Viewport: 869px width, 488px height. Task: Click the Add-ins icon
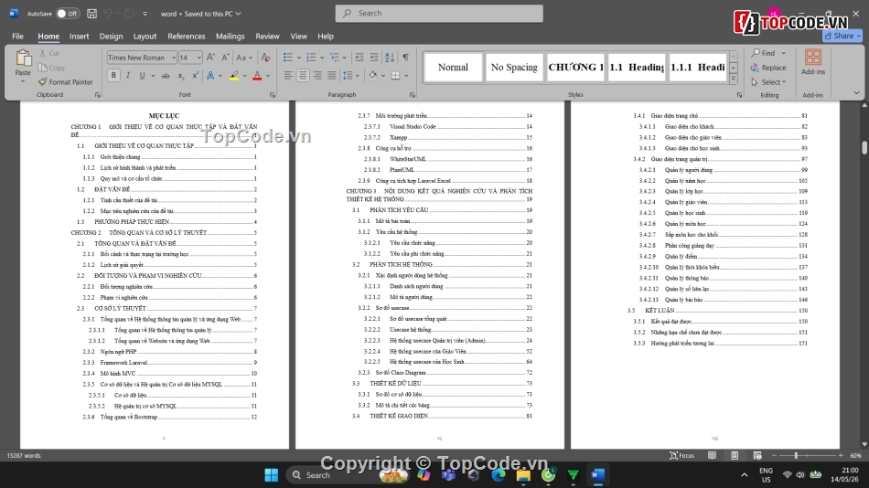pos(813,61)
